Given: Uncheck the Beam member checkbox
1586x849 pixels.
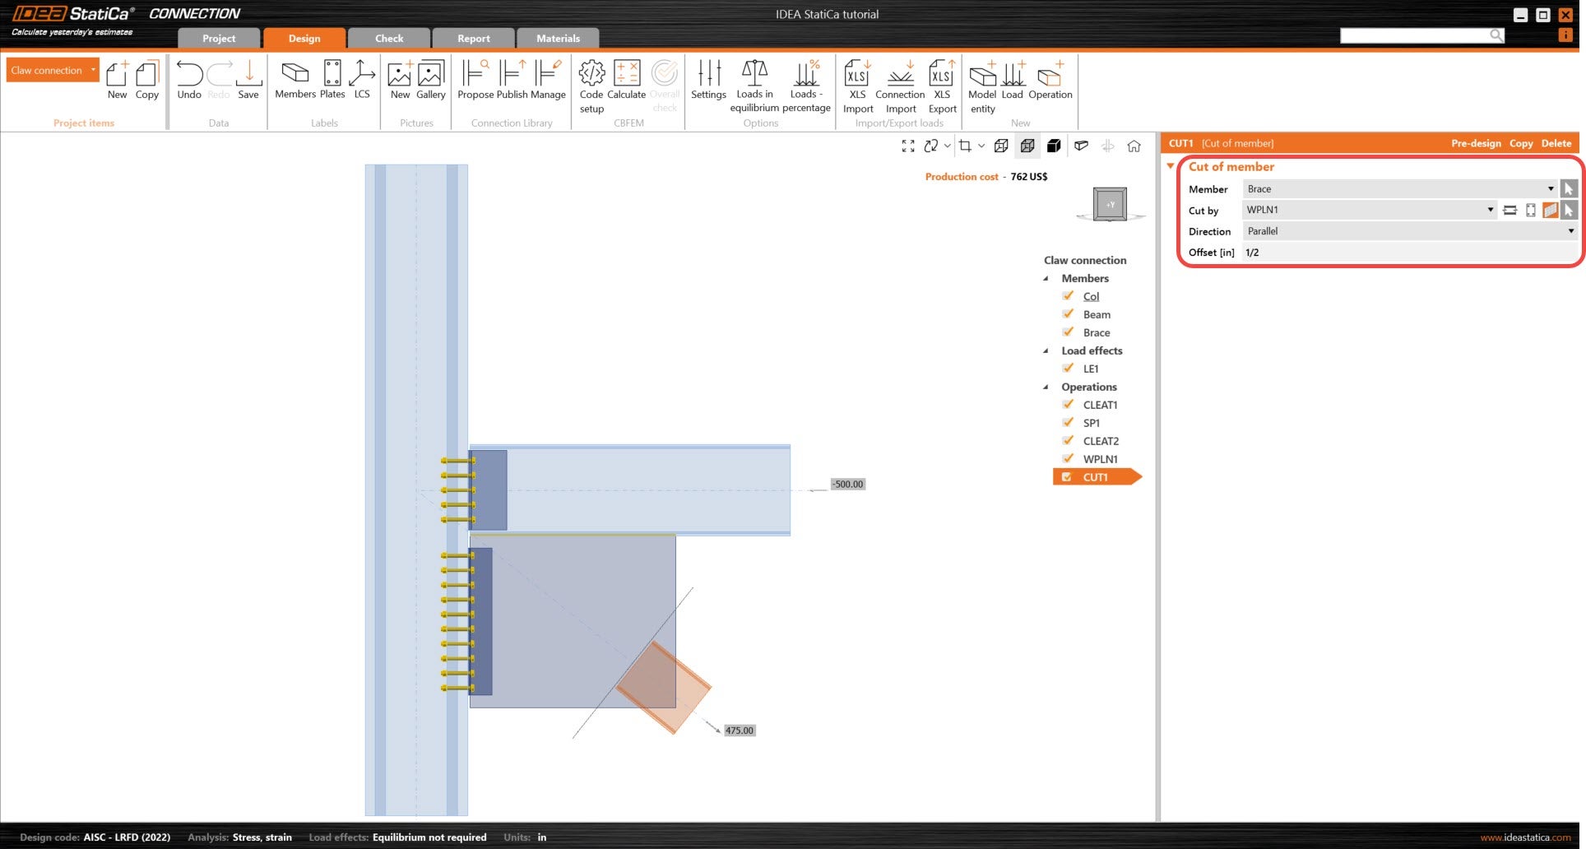Looking at the screenshot, I should pyautogui.click(x=1068, y=314).
